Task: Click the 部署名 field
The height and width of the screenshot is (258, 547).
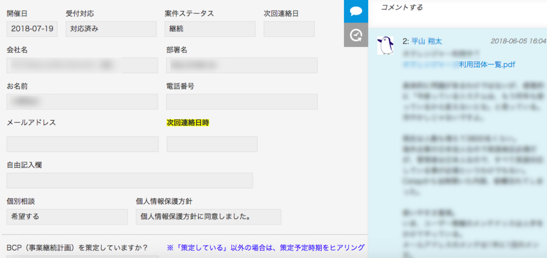Action: 242,66
